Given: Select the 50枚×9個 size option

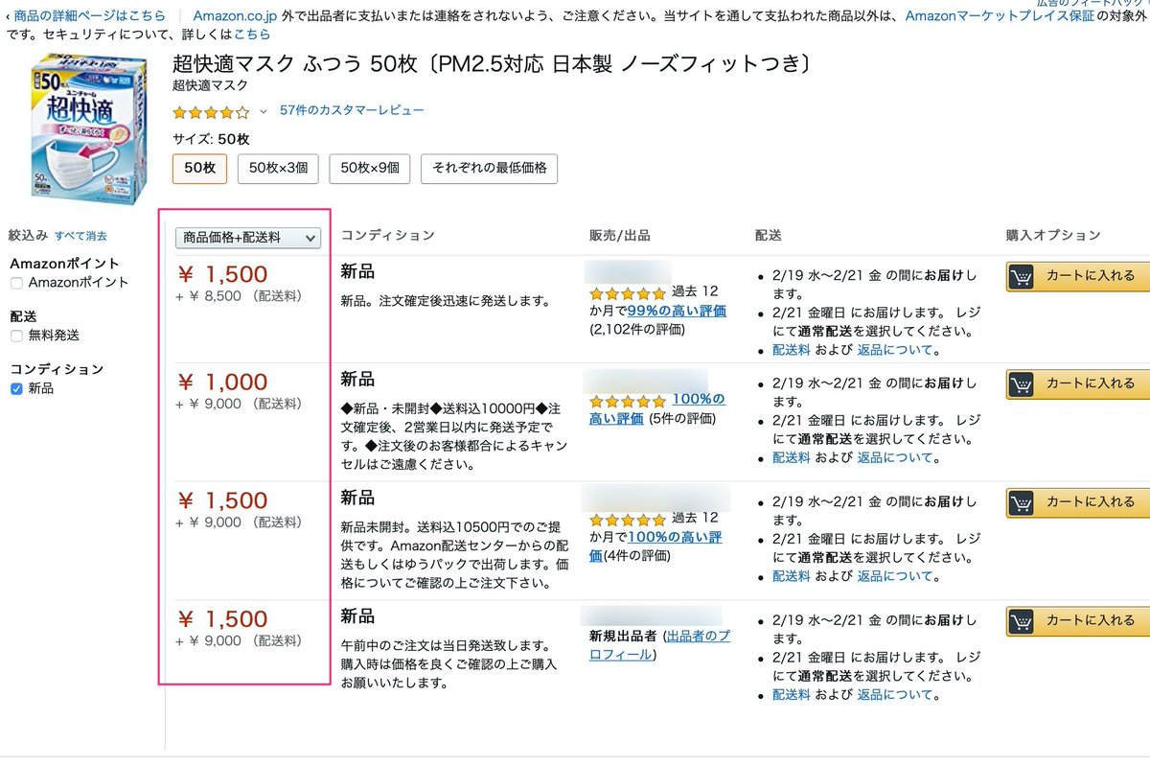Looking at the screenshot, I should click(369, 168).
